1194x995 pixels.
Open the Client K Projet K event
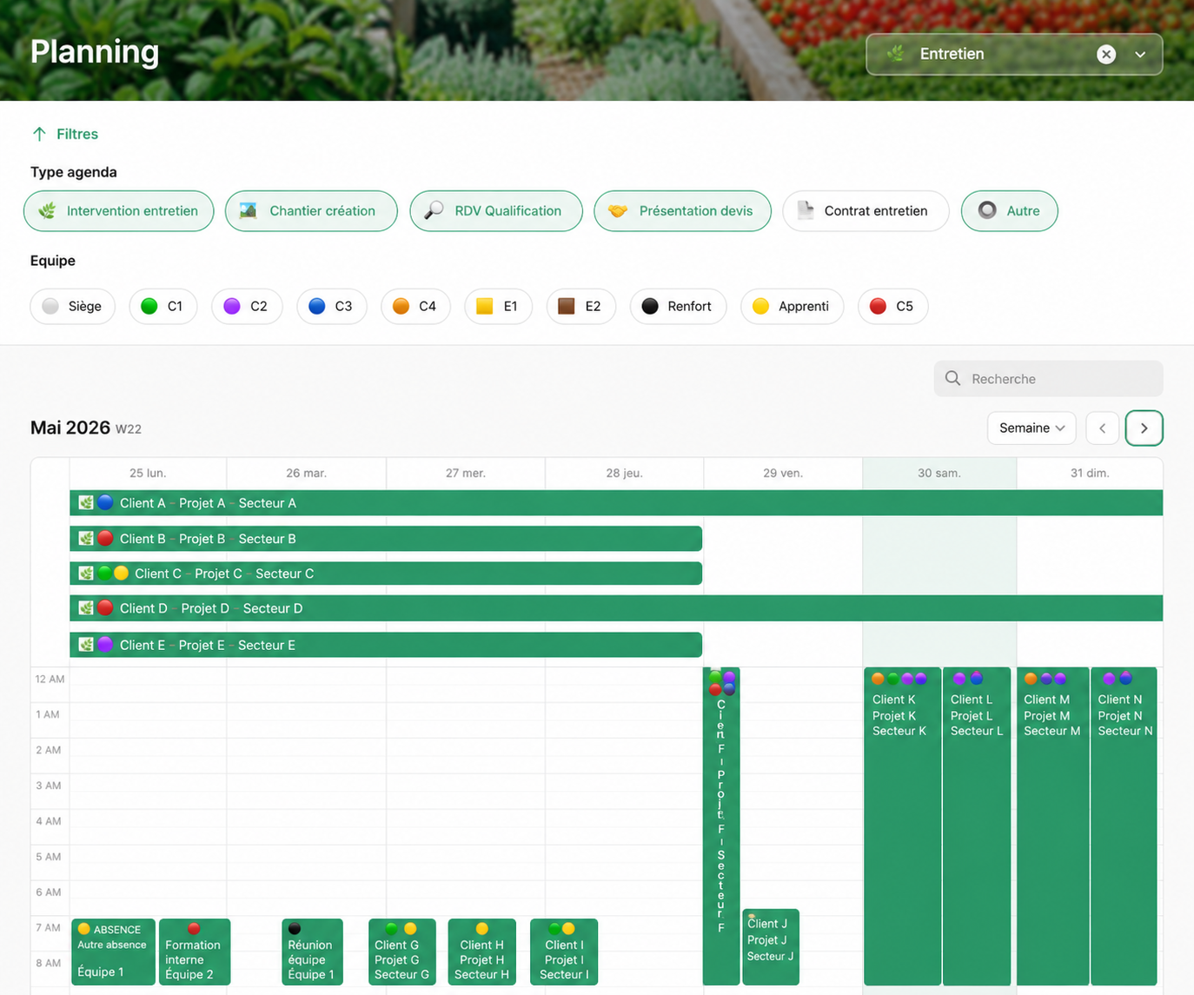click(x=902, y=826)
